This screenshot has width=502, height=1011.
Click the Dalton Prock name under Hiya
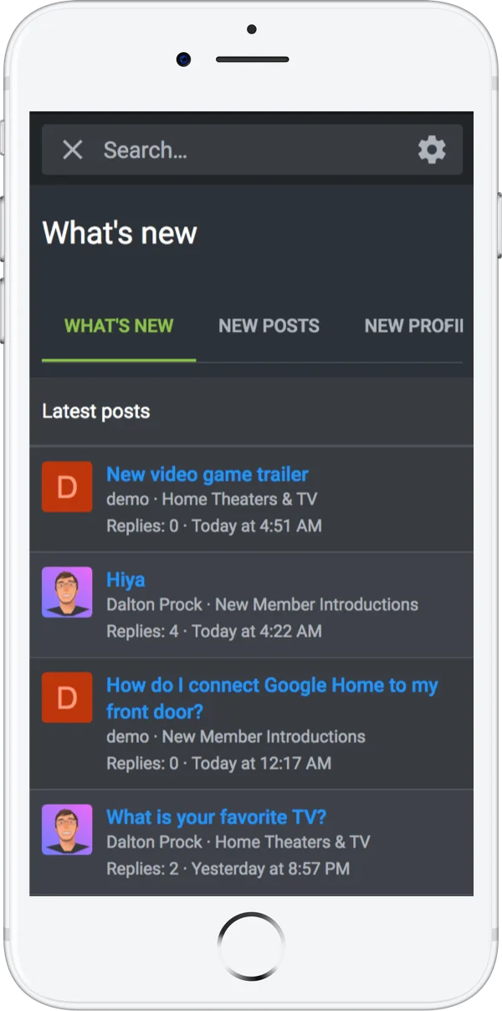154,605
